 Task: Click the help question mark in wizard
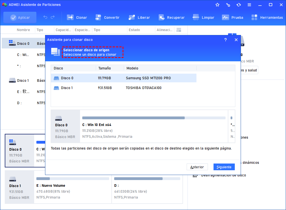point(226,40)
